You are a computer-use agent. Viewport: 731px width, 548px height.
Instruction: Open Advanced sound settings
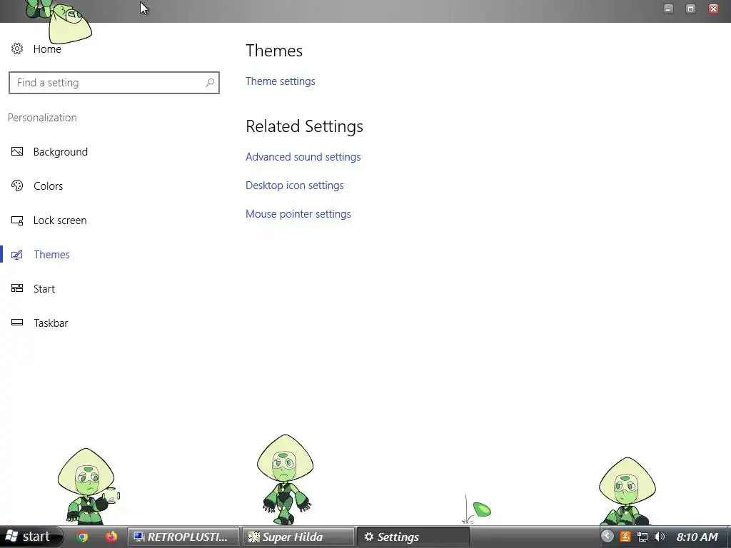point(303,156)
